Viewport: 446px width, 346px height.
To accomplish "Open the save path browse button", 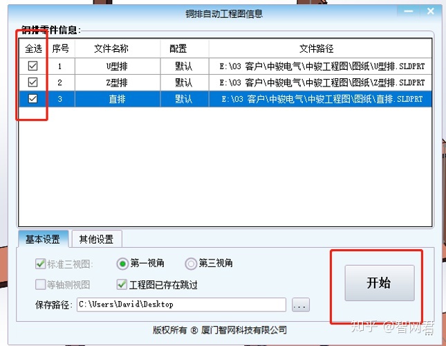I will coord(301,304).
